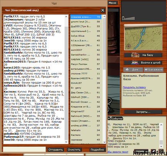Select player som3007 in list
Screen dimensions: 167x156
[x=86, y=50]
